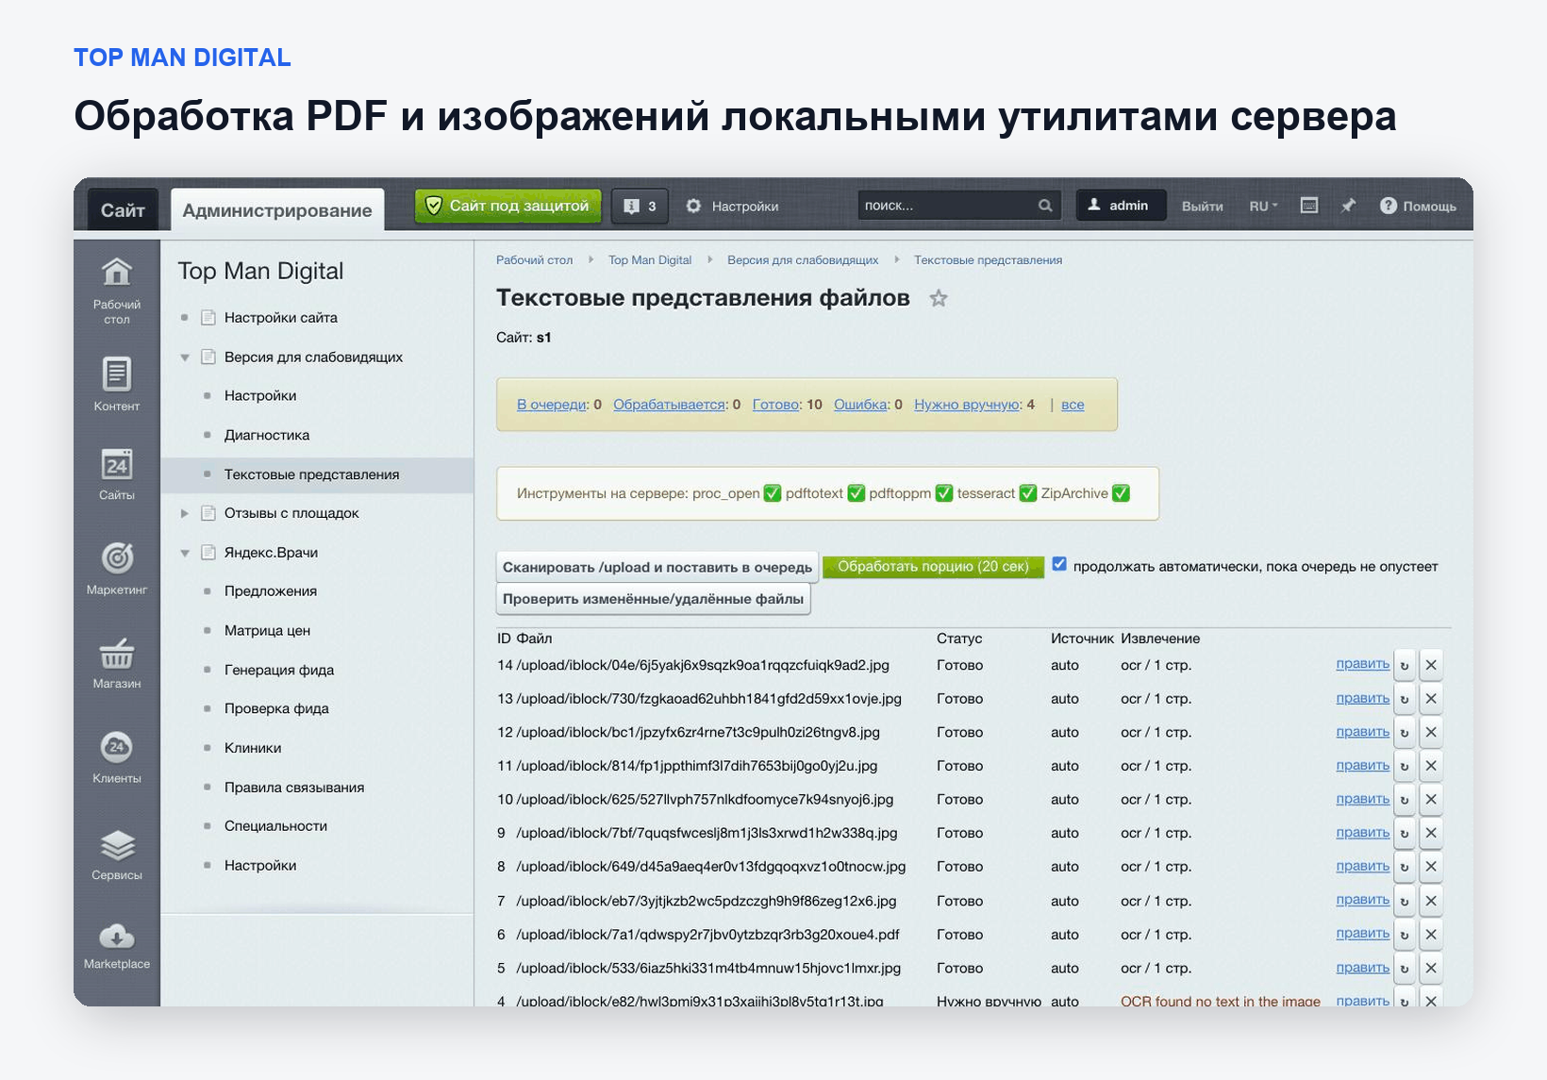
Task: Click Обработать порцию (20 сек) button
Action: tap(933, 566)
